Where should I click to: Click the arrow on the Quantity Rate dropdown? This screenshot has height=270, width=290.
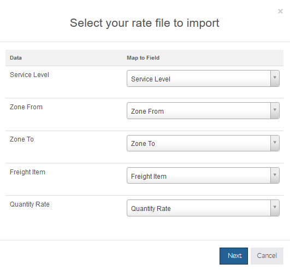pyautogui.click(x=275, y=208)
